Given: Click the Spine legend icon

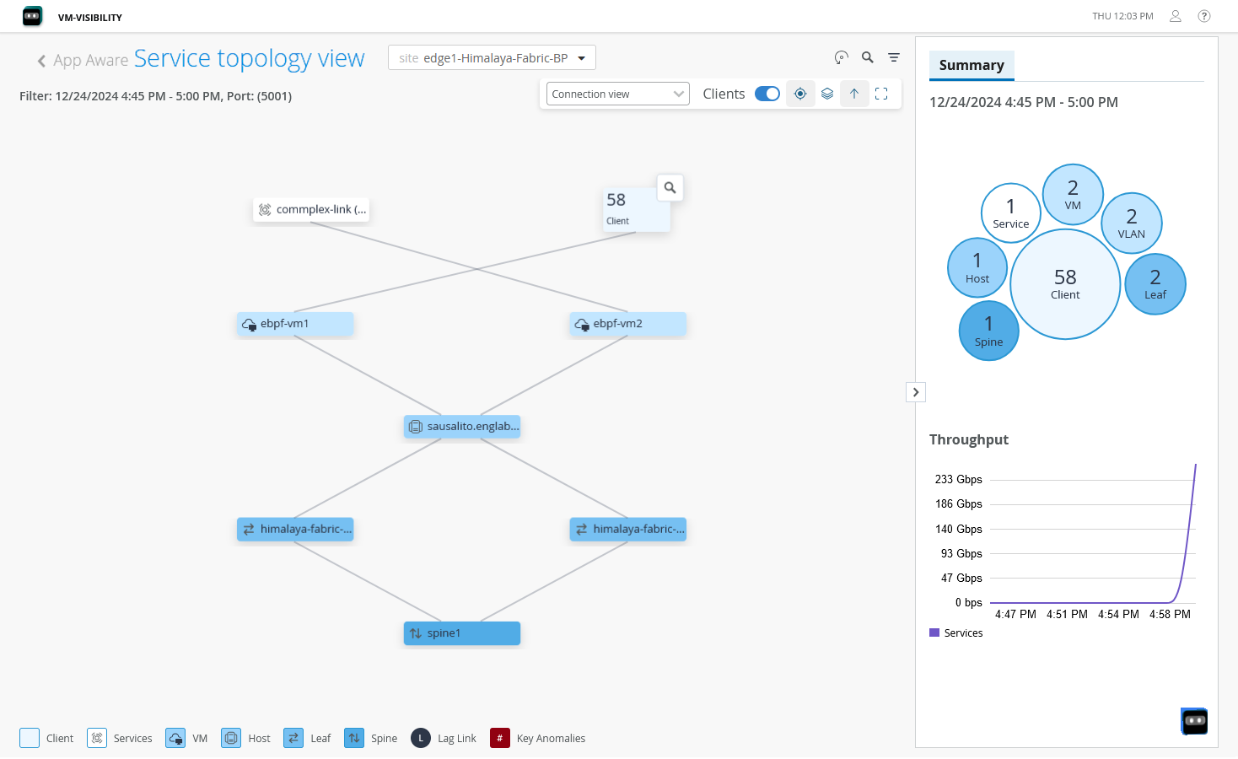Looking at the screenshot, I should point(354,738).
